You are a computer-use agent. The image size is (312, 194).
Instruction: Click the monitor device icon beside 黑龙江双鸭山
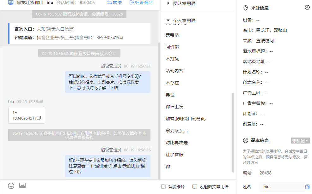tap(10, 3)
